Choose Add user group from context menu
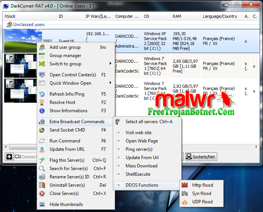The image size is (263, 212). tap(76, 47)
